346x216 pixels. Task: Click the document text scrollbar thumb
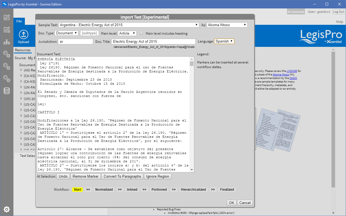[x=192, y=63]
